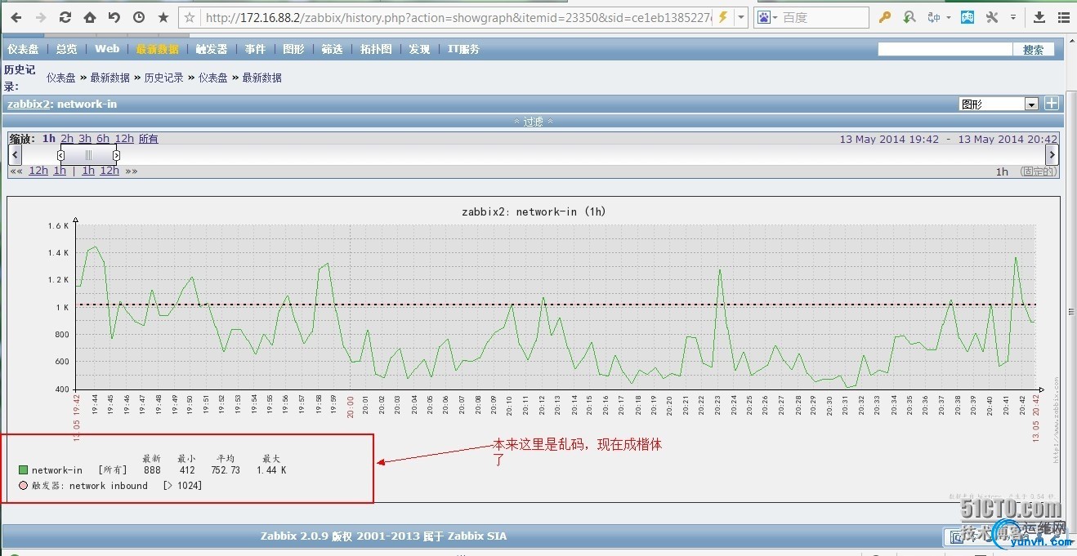Expand the 过滤 filter bar
This screenshot has width=1077, height=556.
click(x=534, y=121)
